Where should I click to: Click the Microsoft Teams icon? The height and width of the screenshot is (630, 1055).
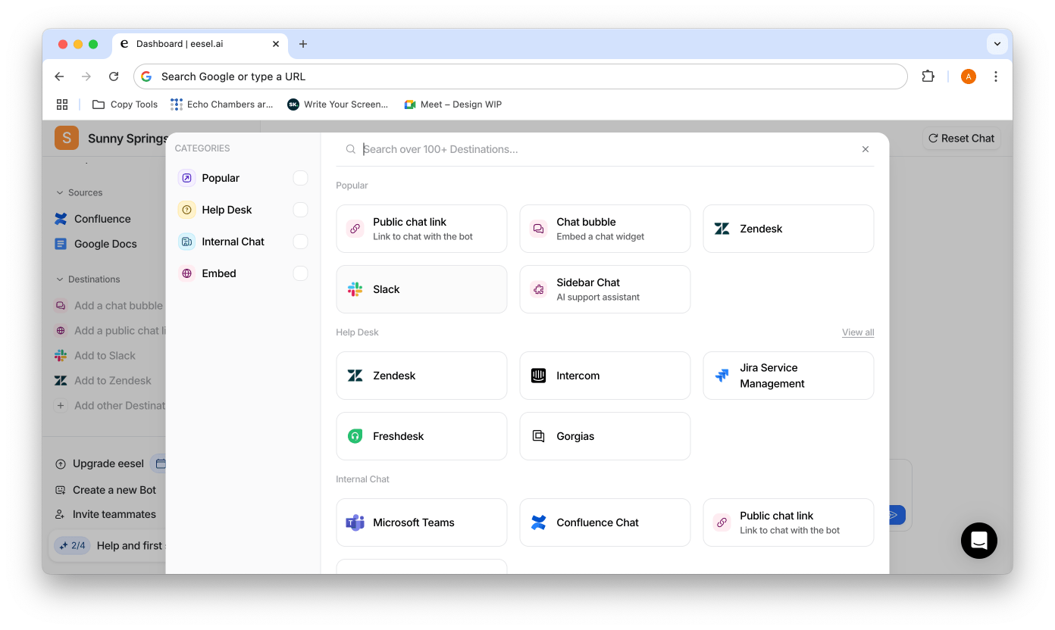pos(355,522)
